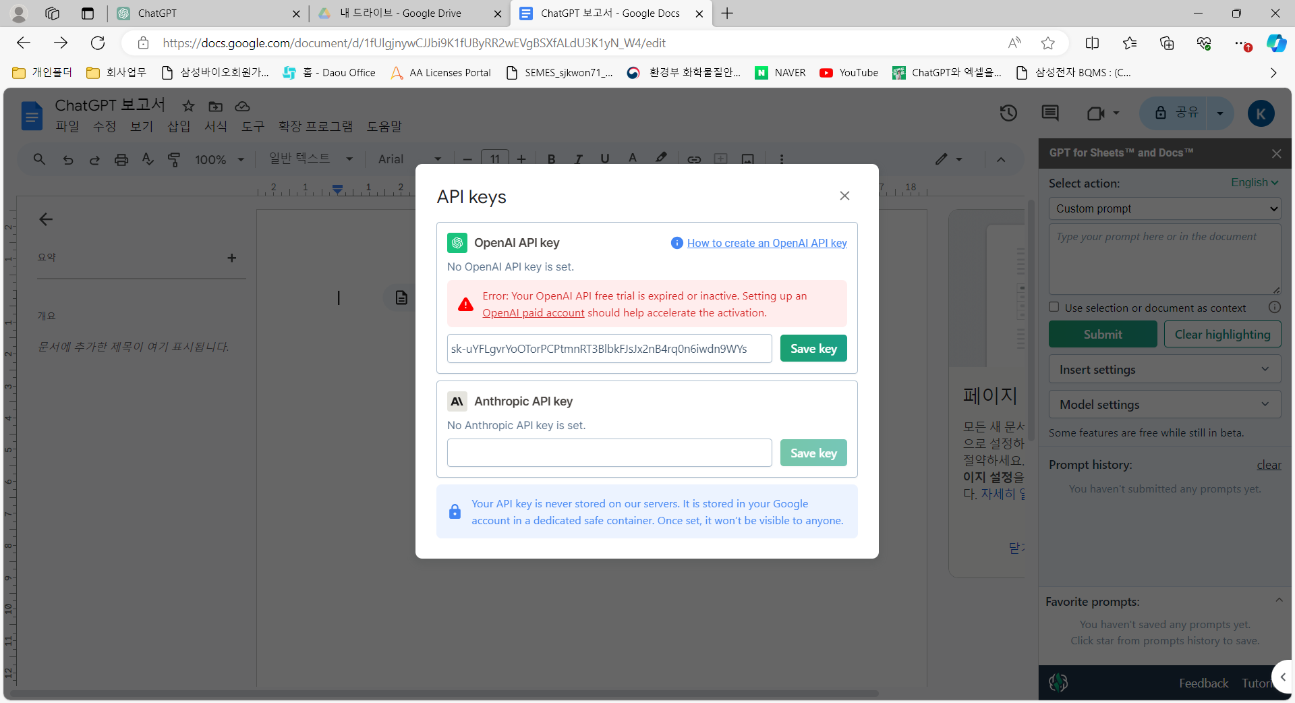Screen dimensions: 1295x703
Task: Open the 파일 menu
Action: point(67,126)
